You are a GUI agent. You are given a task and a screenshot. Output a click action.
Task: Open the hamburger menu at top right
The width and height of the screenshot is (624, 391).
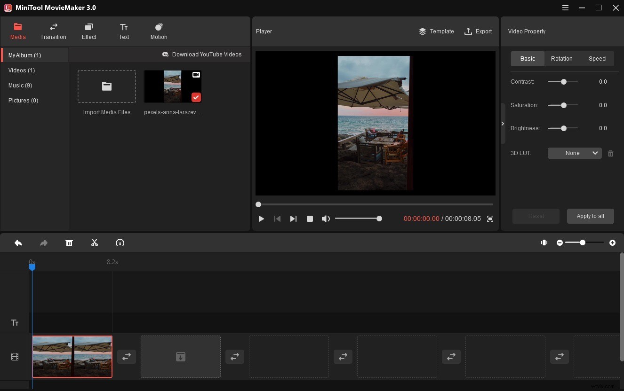565,8
